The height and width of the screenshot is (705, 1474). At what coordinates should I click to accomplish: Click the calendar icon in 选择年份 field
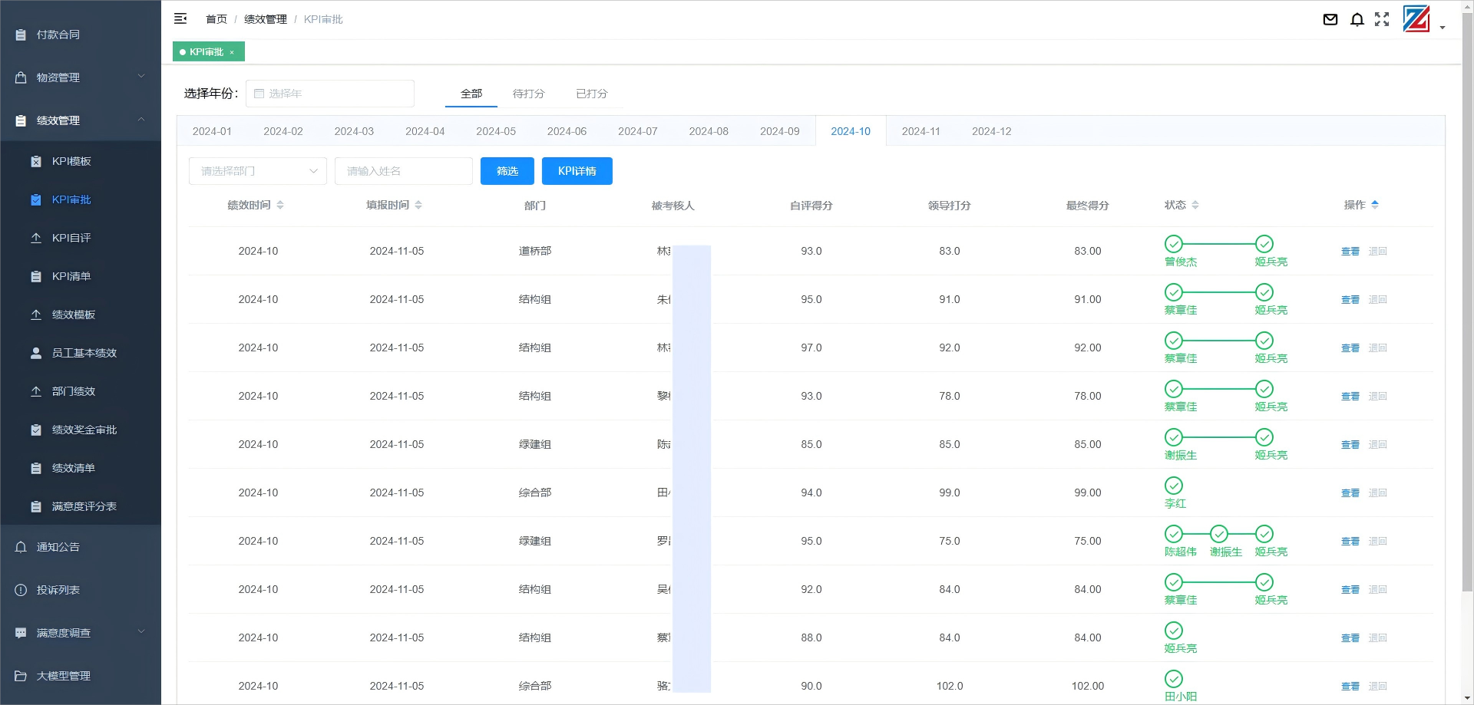click(259, 94)
